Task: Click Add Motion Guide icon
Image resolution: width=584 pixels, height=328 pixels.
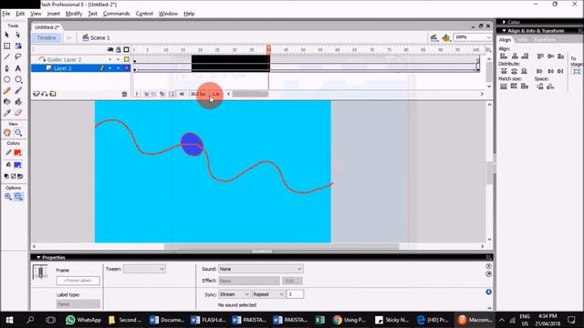Action: (45, 94)
